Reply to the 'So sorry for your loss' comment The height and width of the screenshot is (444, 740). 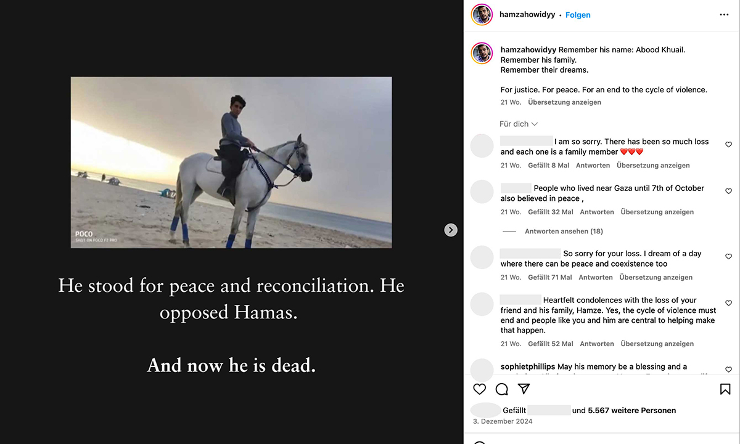coord(596,277)
